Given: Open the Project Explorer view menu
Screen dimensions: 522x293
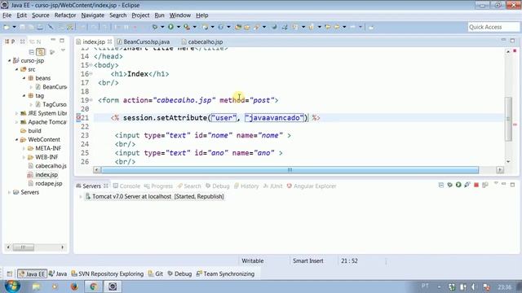Looking at the screenshot, I should point(63,50).
